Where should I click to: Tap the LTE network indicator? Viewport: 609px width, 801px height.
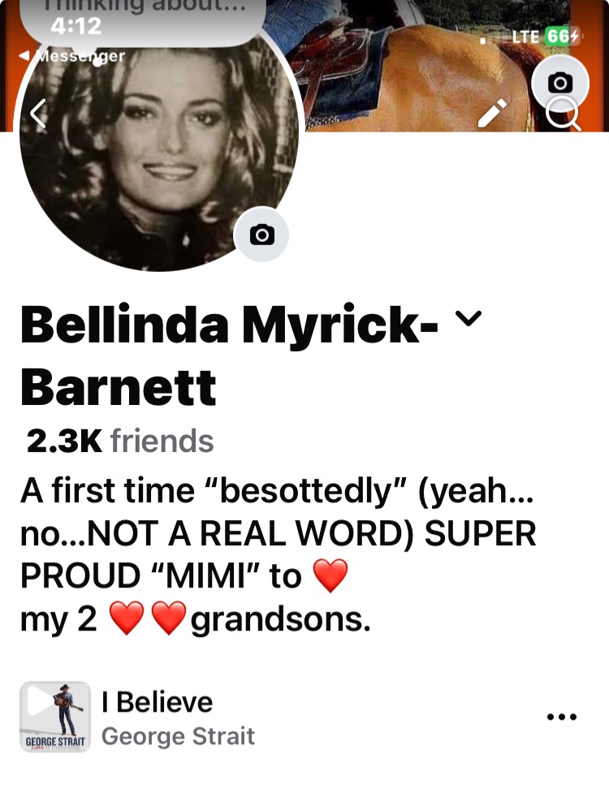point(525,37)
